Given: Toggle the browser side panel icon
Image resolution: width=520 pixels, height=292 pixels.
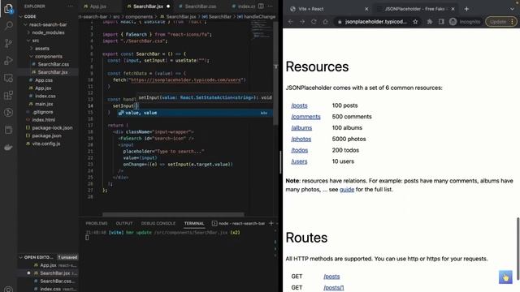Looking at the screenshot, I should click(x=441, y=22).
